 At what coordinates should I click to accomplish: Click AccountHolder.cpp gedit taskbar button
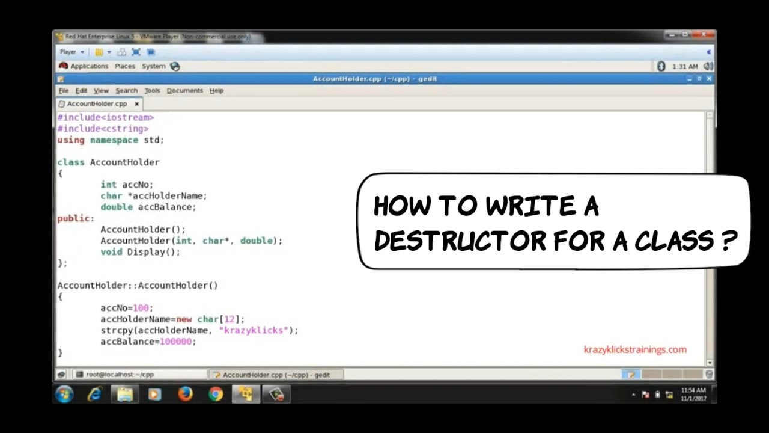[x=276, y=375]
